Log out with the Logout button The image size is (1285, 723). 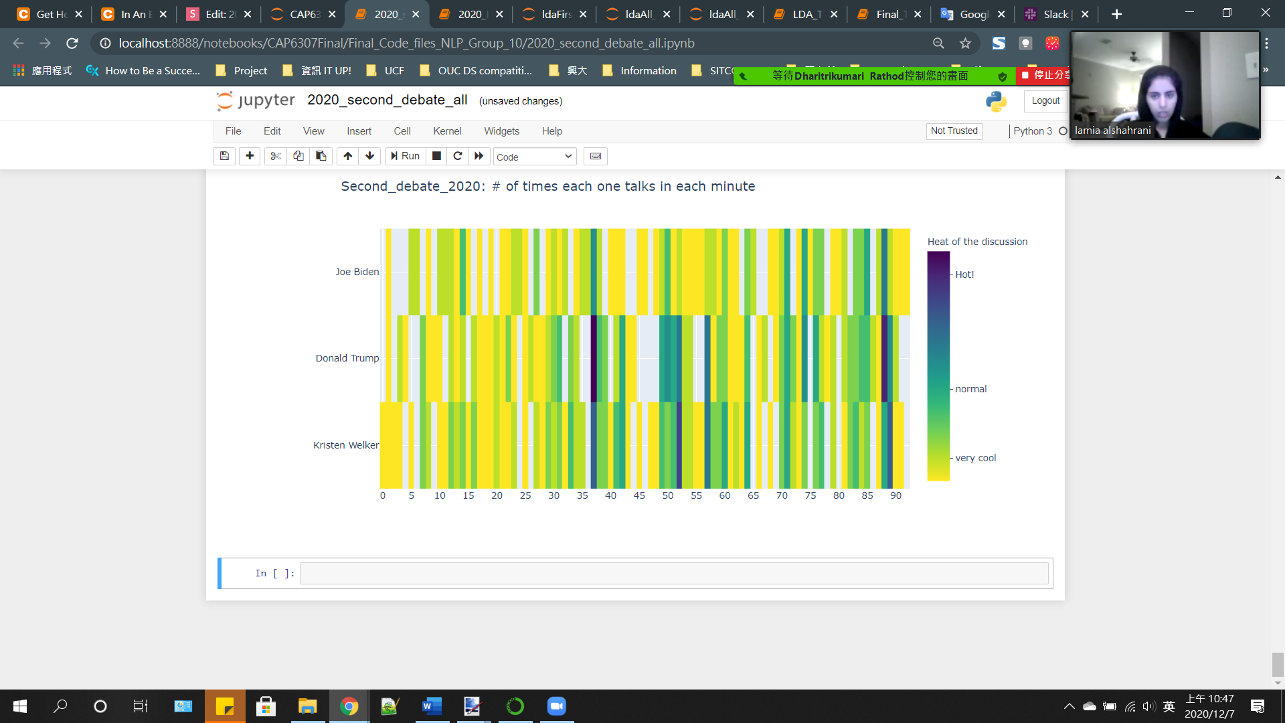(1045, 100)
